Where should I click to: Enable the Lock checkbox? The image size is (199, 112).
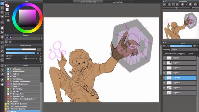point(188,54)
